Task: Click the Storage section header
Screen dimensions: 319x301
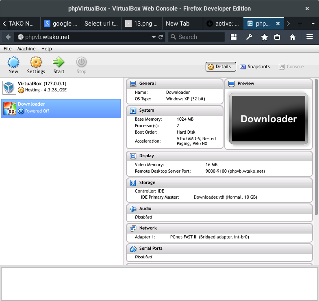Action: click(x=219, y=183)
